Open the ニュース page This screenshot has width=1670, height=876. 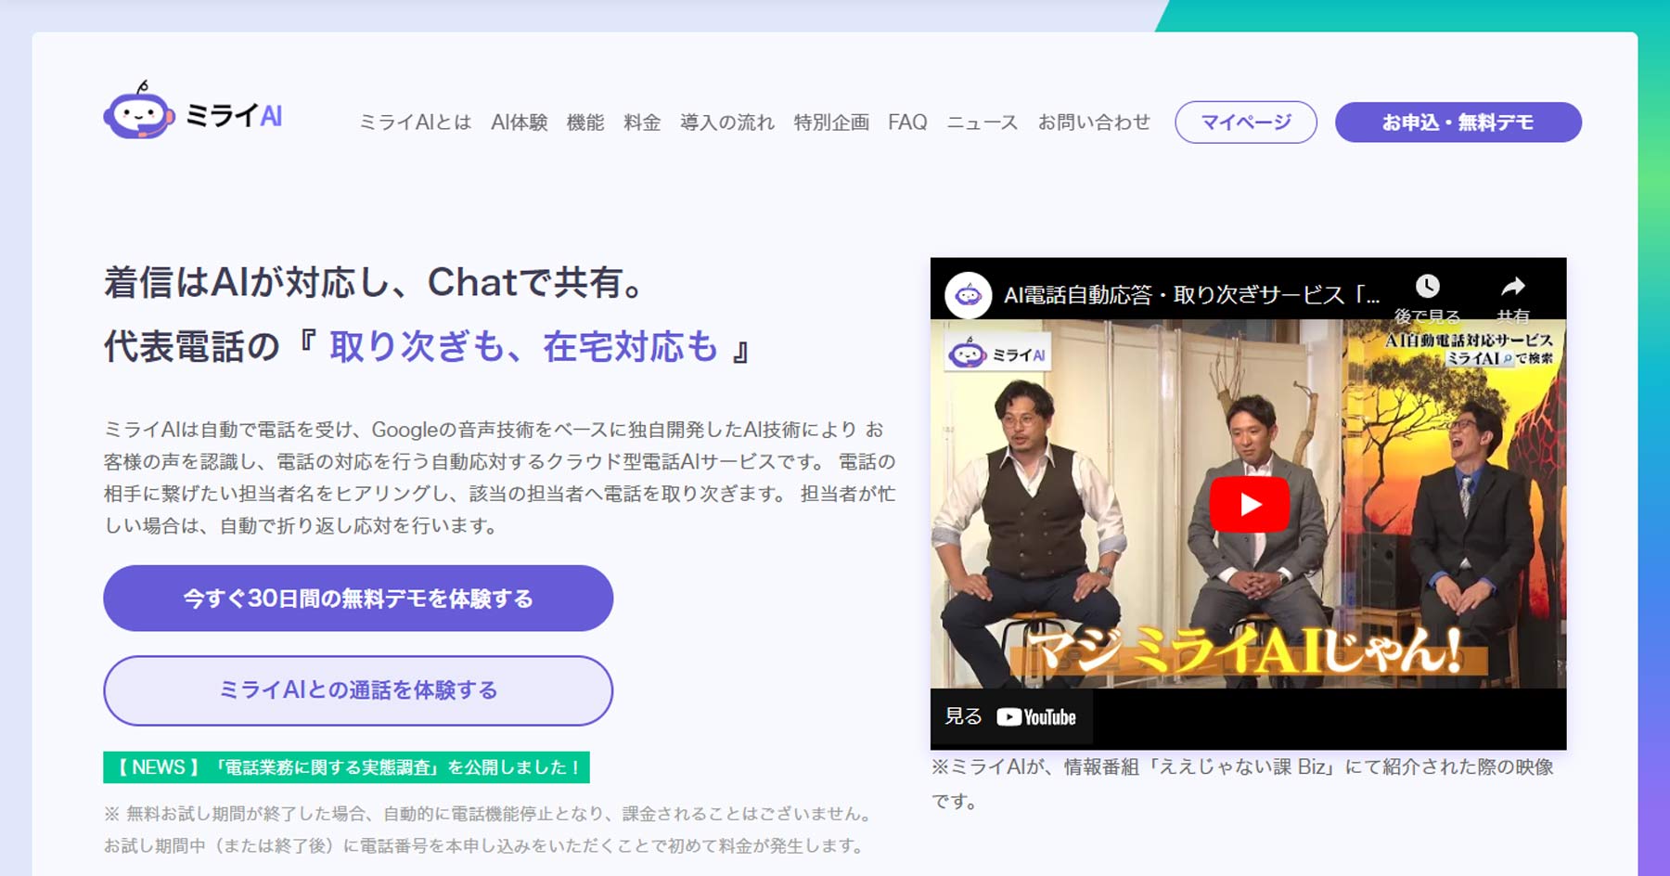(983, 122)
